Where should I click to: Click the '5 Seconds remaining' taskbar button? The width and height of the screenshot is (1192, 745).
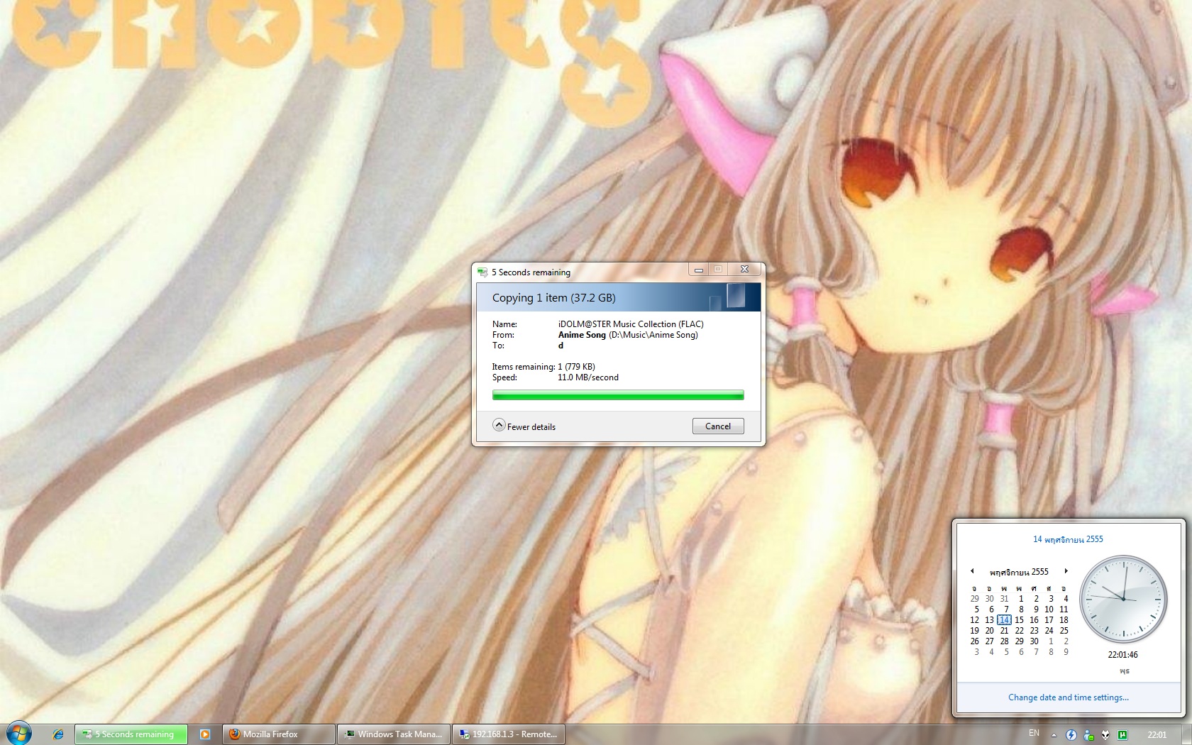click(131, 734)
